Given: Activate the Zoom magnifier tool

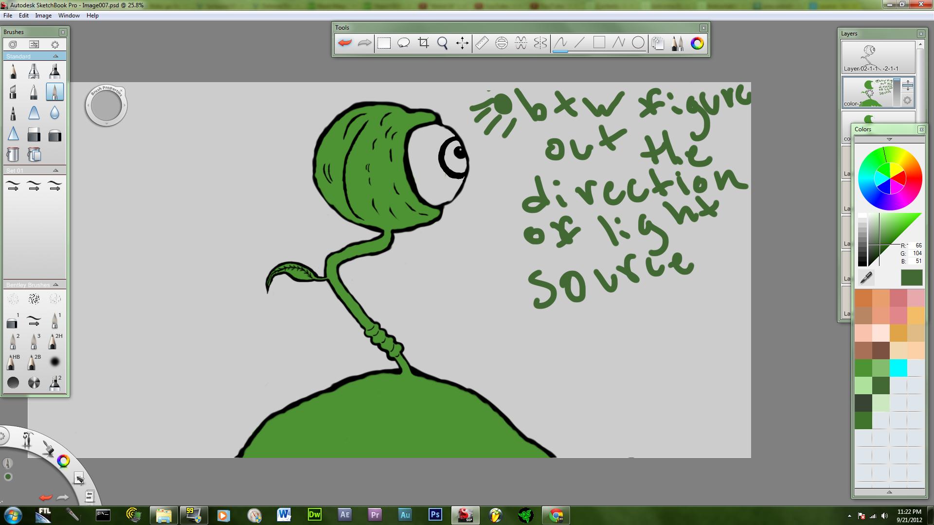Looking at the screenshot, I should click(443, 43).
